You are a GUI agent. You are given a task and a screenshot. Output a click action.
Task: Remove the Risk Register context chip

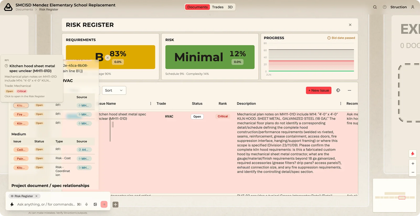tap(36, 196)
